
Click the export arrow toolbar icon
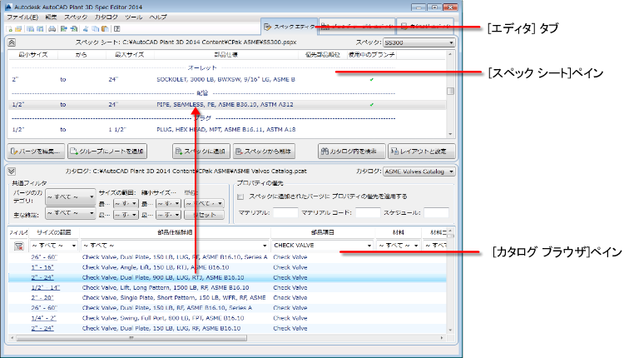click(x=63, y=29)
